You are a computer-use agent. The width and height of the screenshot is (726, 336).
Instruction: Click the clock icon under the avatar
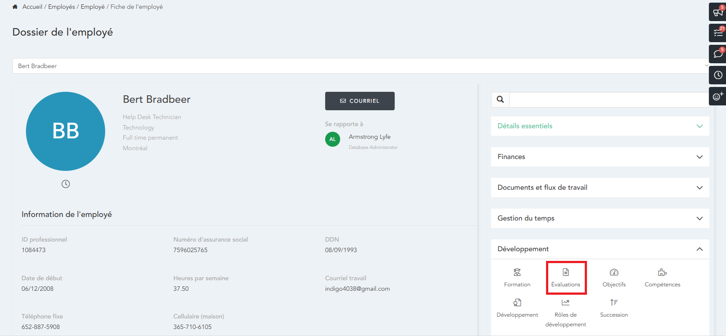66,184
